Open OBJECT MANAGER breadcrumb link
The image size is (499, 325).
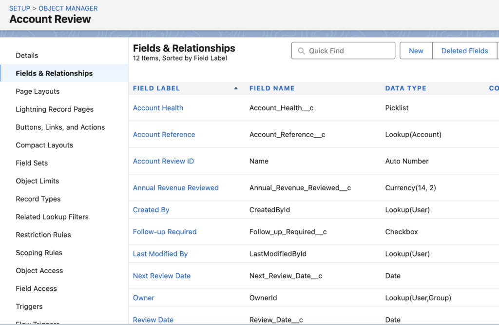(68, 8)
